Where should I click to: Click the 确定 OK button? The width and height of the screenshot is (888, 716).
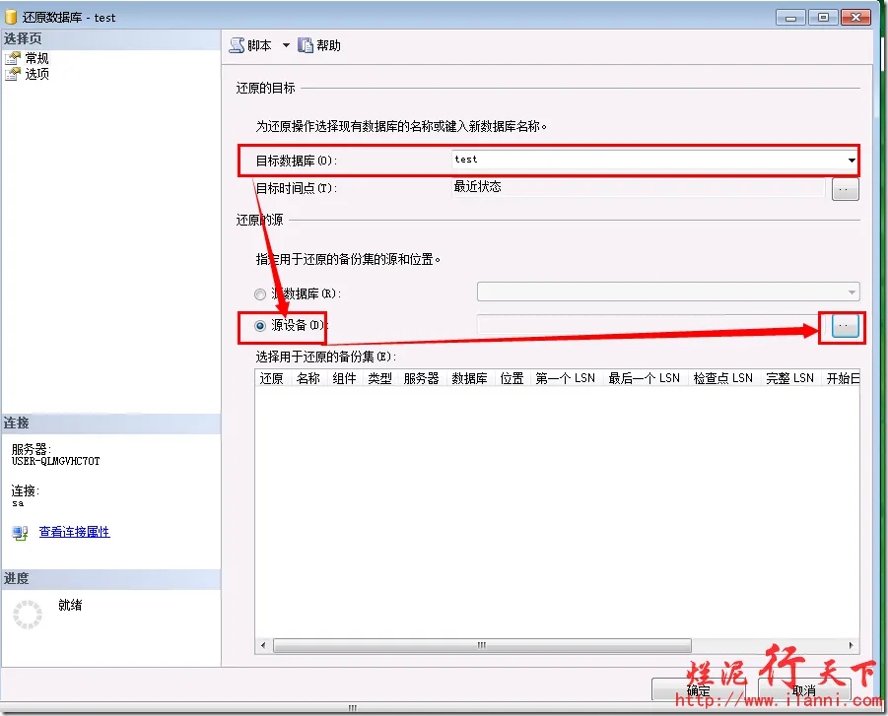tap(699, 690)
